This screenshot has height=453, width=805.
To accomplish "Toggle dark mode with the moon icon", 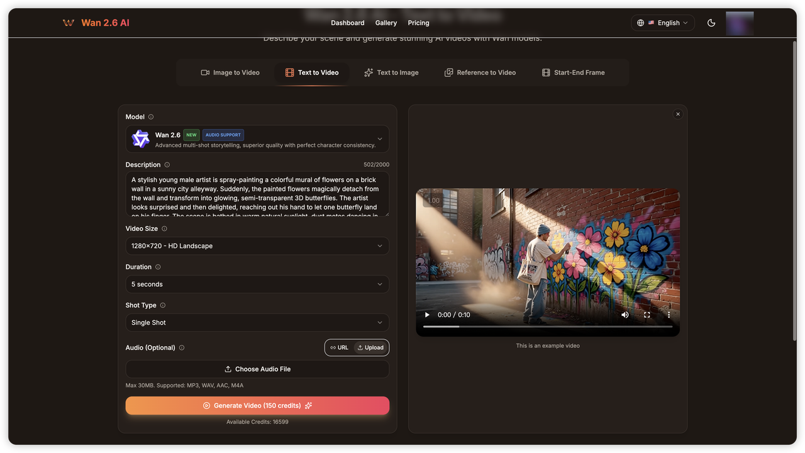I will click(x=711, y=22).
